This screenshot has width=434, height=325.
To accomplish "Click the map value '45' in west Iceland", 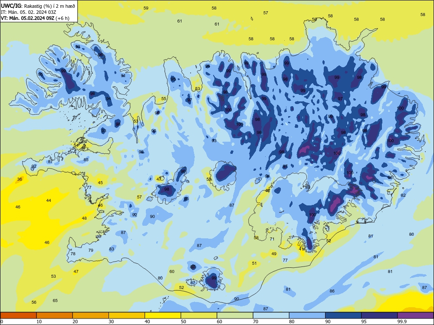I will pos(100,182).
